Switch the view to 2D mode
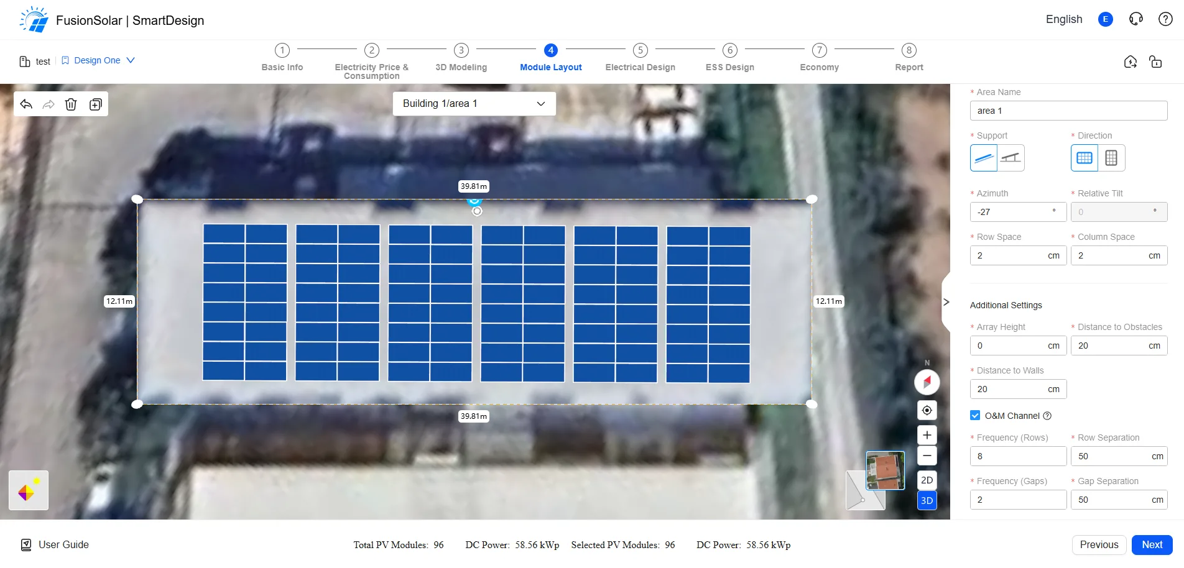1184x568 pixels. [x=927, y=480]
